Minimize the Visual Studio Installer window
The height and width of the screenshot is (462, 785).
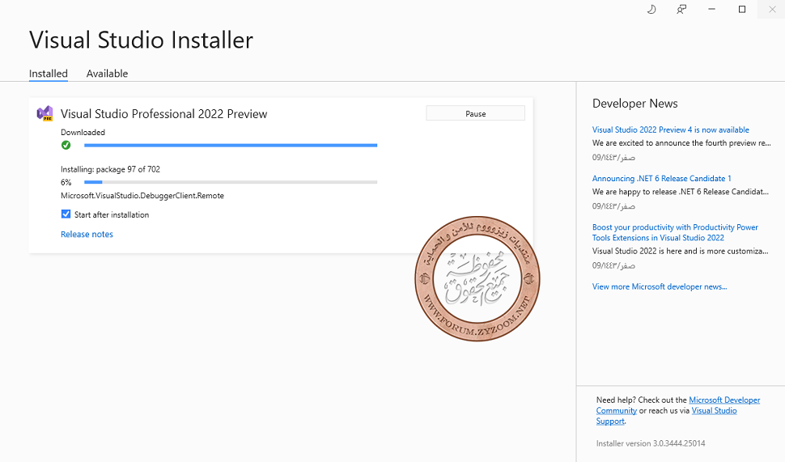(712, 9)
